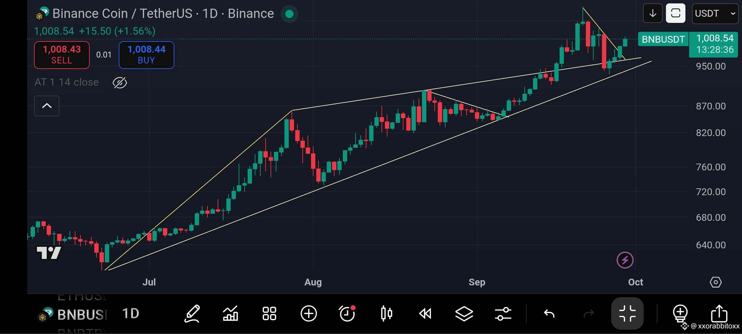Tap the purple lightning bolt icon
742x334 pixels.
point(625,260)
